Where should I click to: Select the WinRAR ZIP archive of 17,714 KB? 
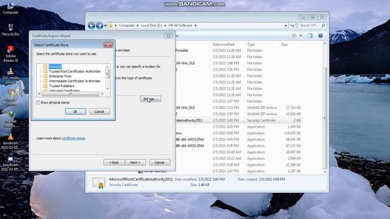(238, 108)
